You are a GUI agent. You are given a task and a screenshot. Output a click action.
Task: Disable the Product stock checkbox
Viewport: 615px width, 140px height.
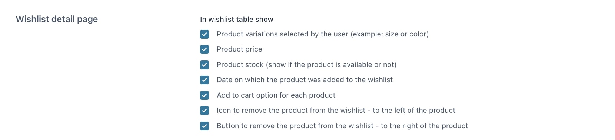pyautogui.click(x=205, y=65)
